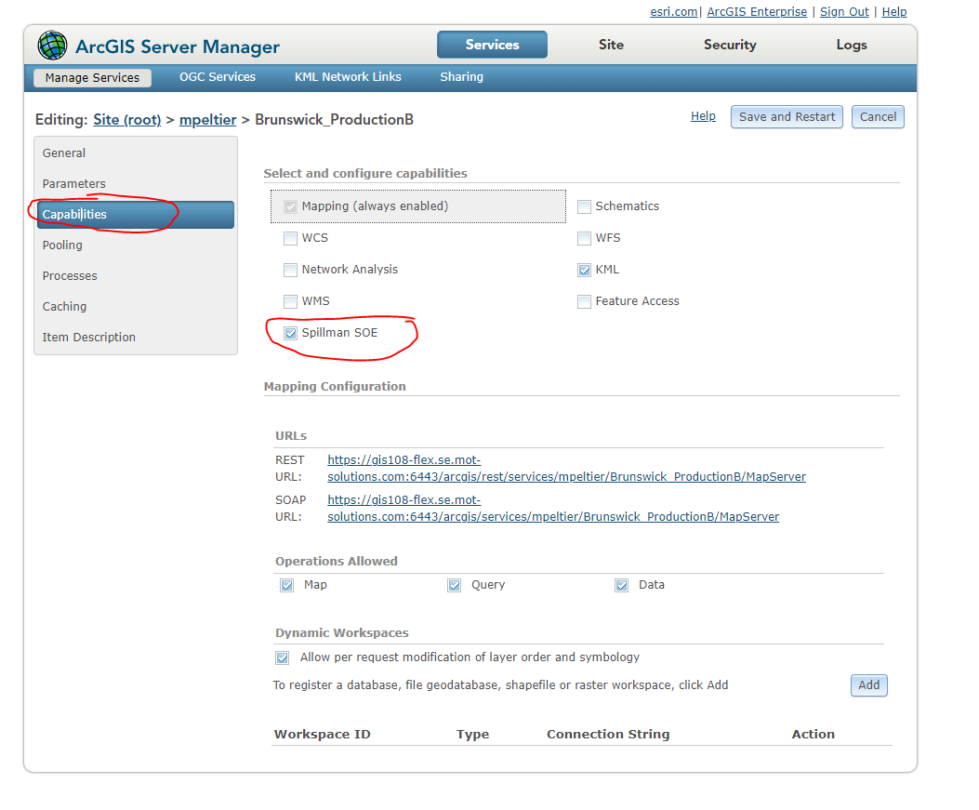Screen dimensions: 979x810
Task: Enable the WFS capability checkbox
Action: point(585,239)
